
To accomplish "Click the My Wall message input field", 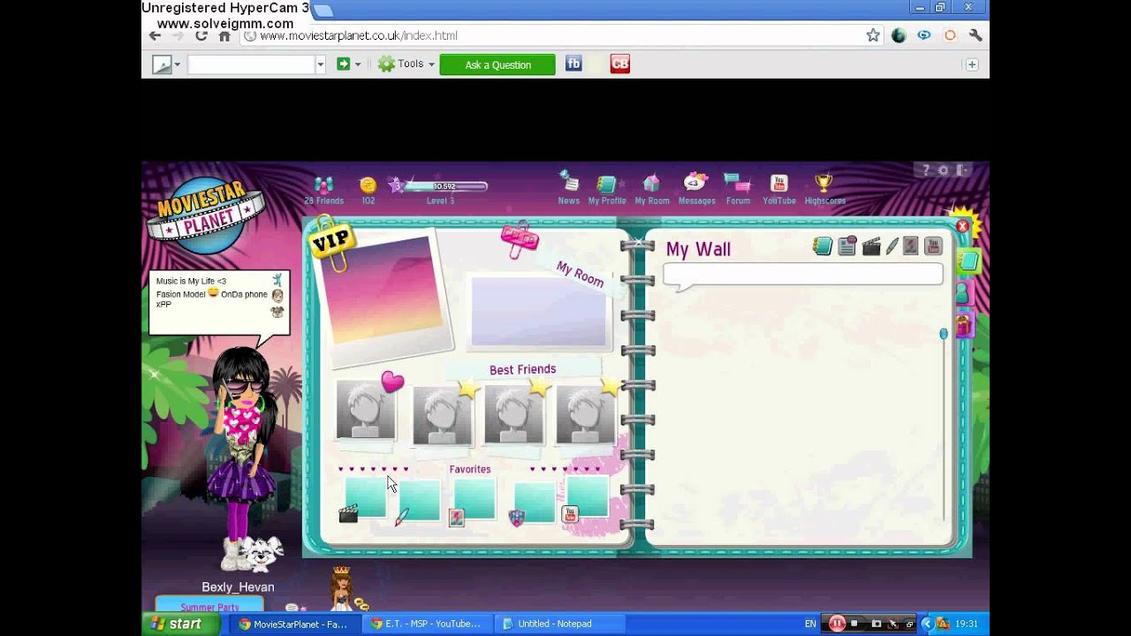I will click(x=803, y=275).
